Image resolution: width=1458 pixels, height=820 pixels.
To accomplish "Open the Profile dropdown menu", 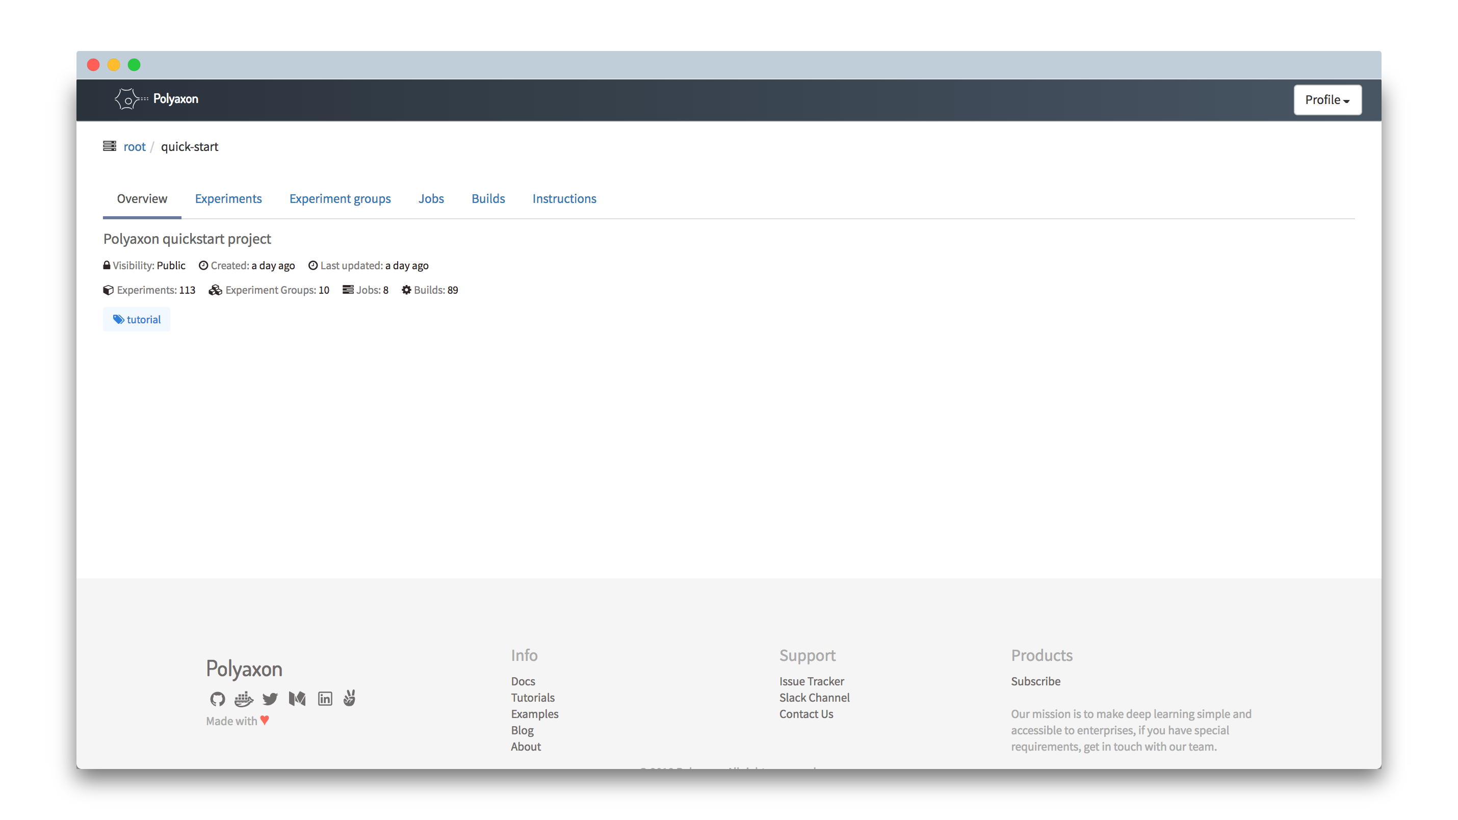I will click(1327, 99).
